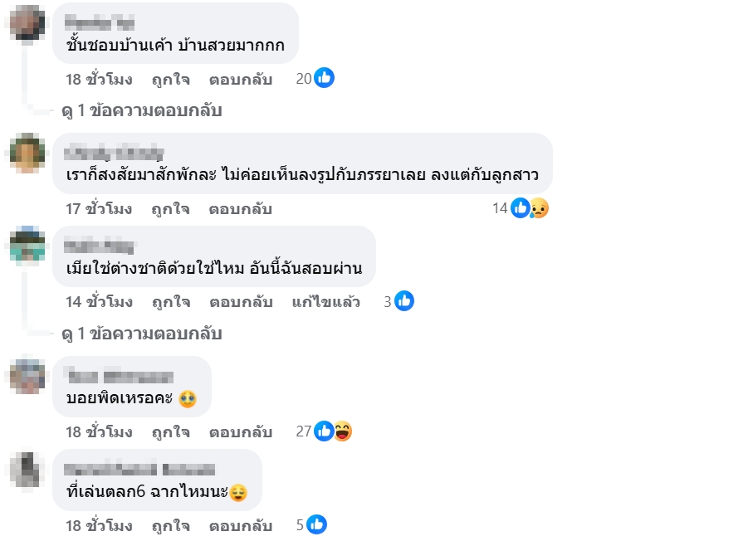Open avatar beside the 'บอยผิดเหรอคะ' comment
Viewport: 753px width, 541px height.
click(28, 375)
